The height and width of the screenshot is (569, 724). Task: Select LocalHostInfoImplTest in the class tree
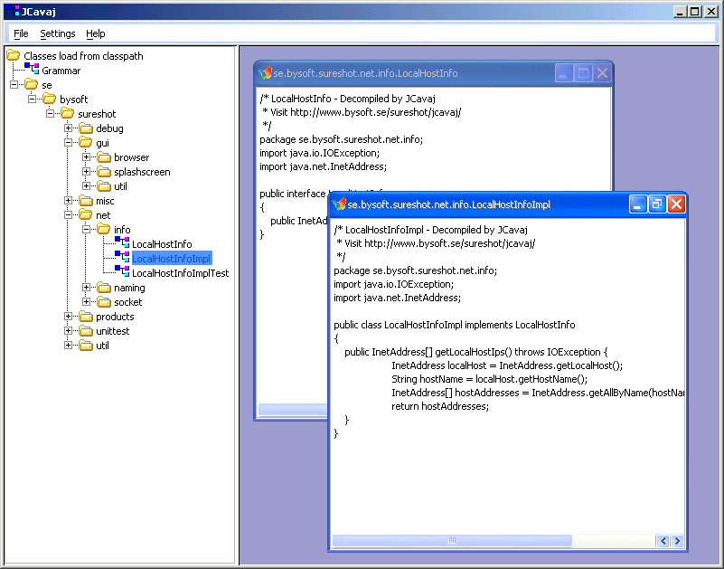pos(180,273)
